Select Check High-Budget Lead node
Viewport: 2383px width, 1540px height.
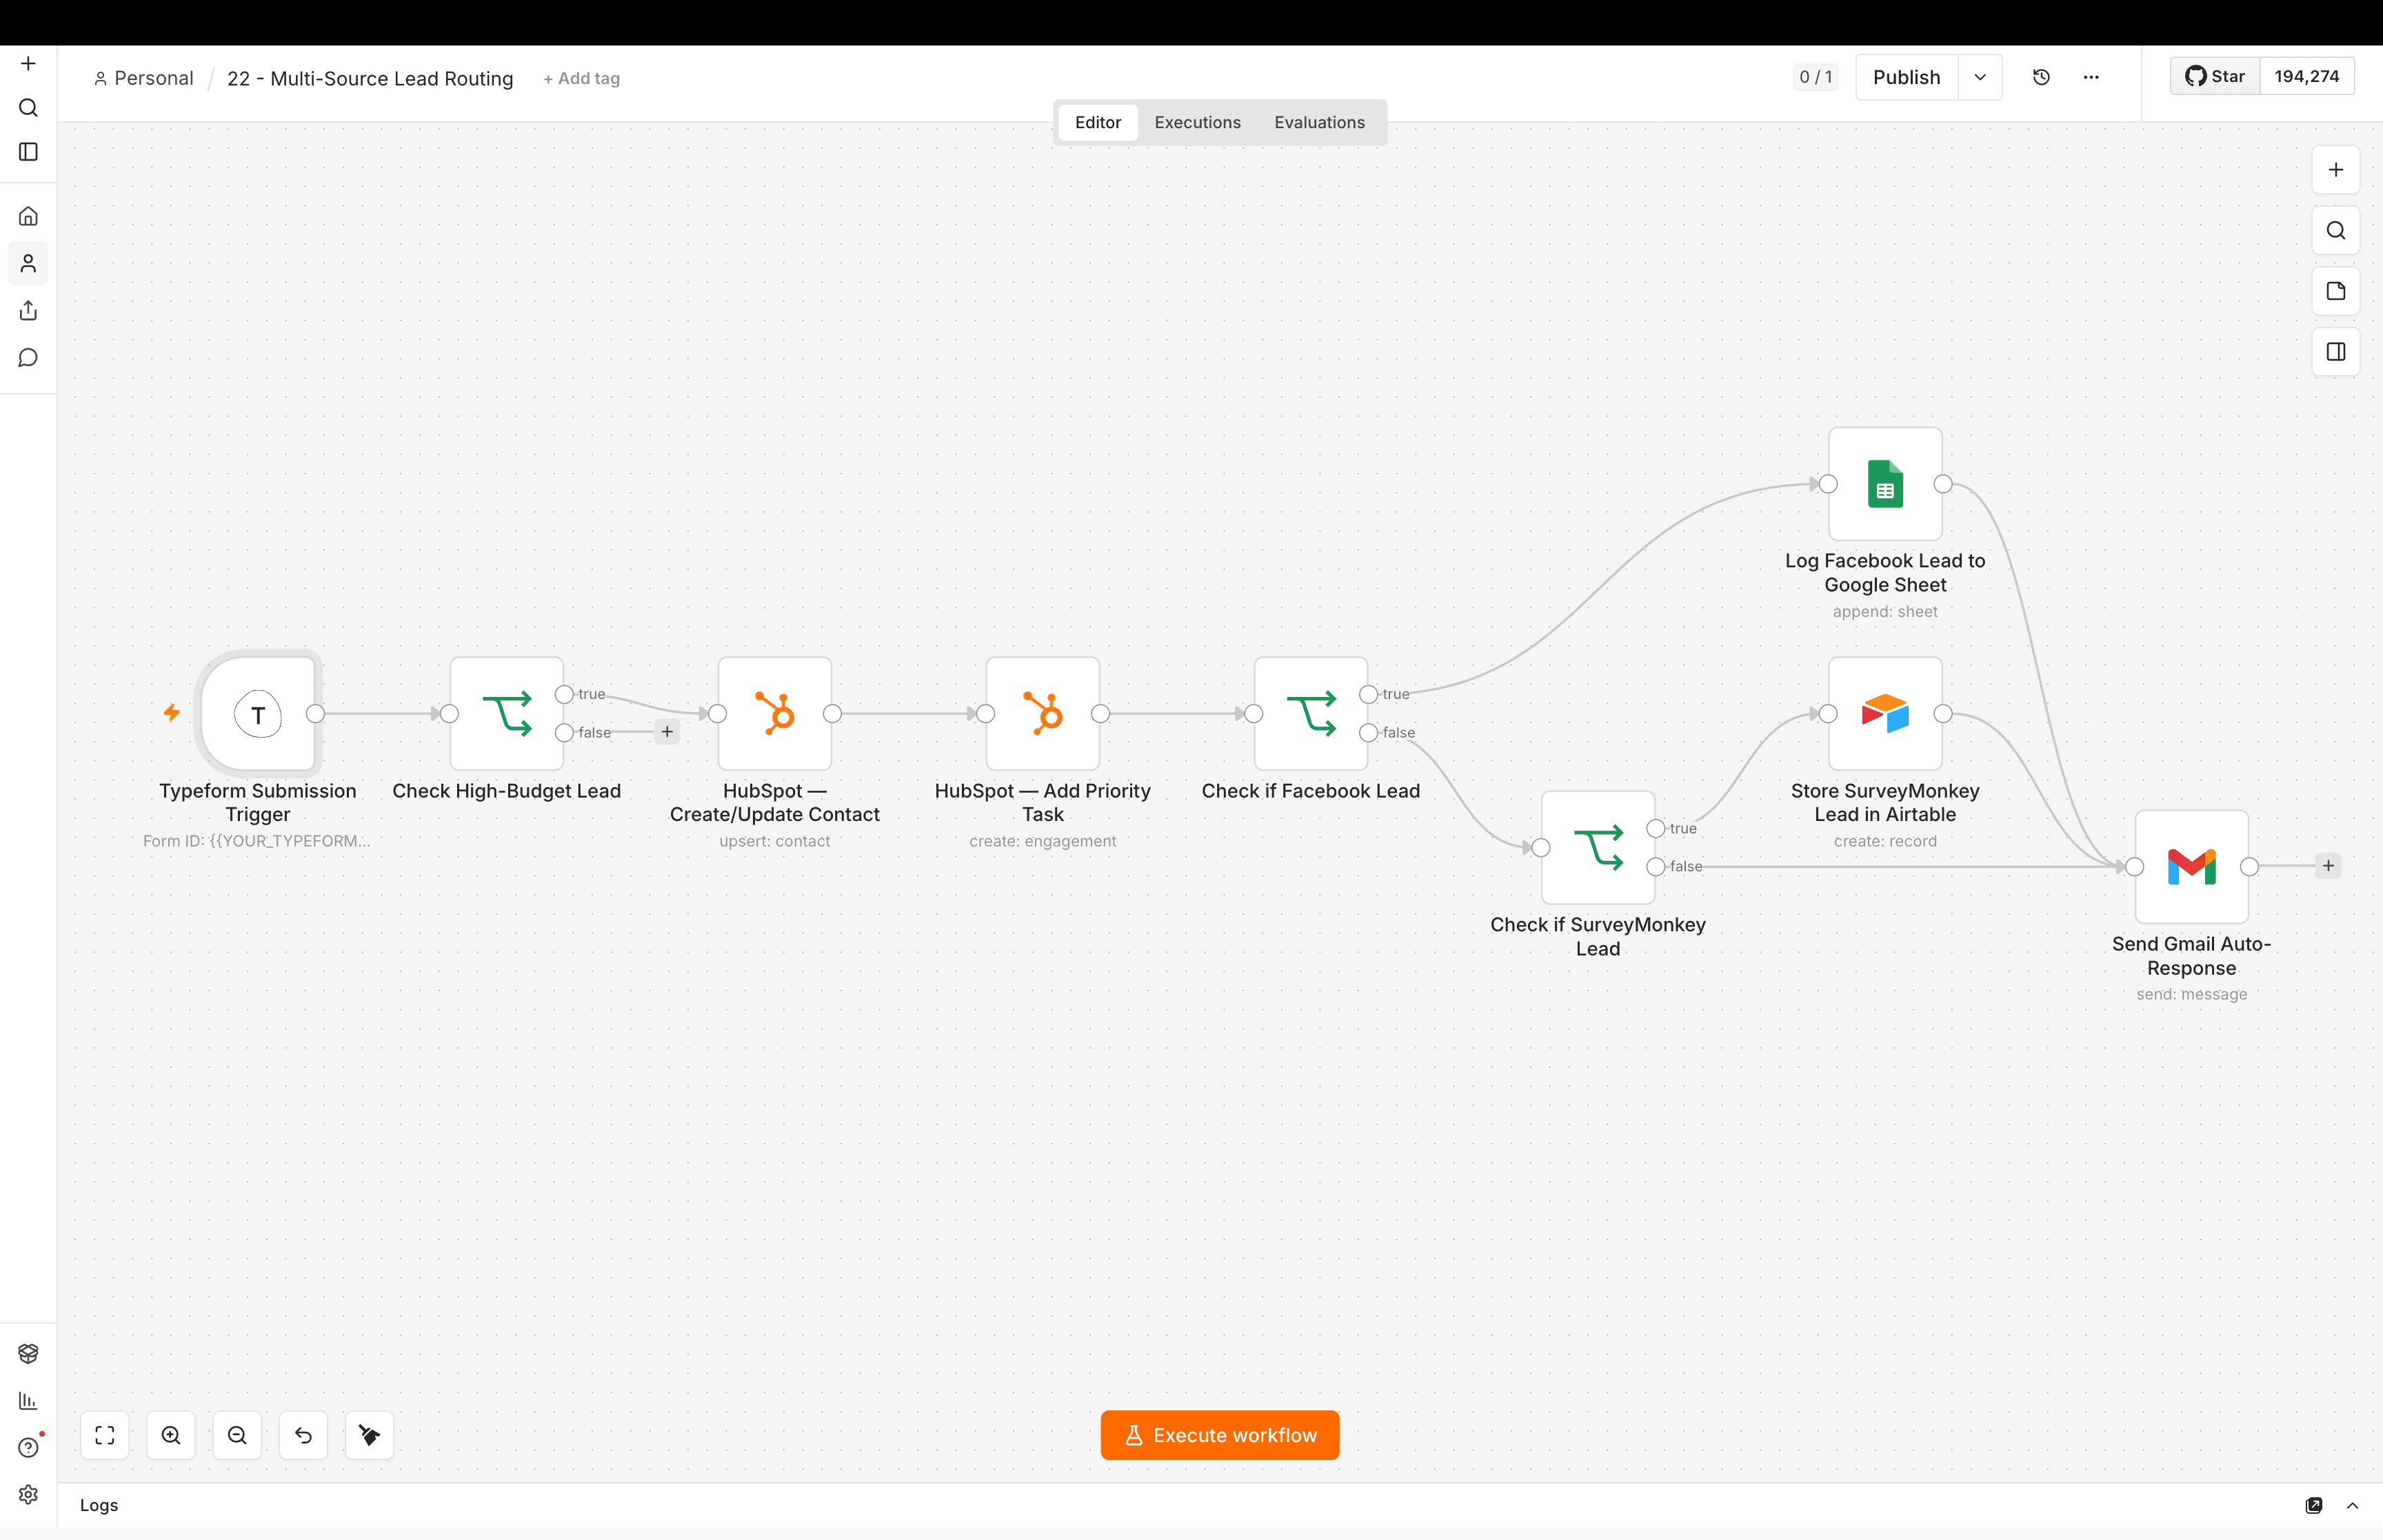point(507,714)
